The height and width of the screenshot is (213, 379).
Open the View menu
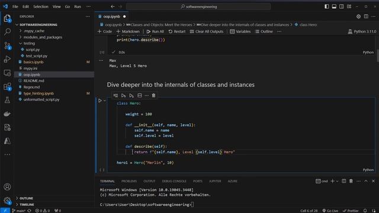(x=57, y=7)
